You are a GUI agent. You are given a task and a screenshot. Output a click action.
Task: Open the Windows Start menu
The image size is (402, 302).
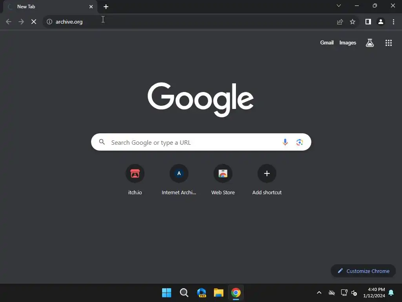166,293
